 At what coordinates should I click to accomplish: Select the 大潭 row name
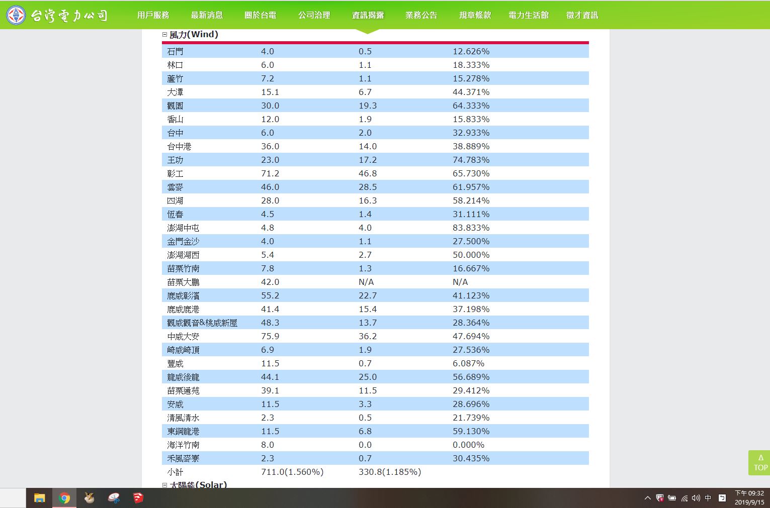(175, 92)
